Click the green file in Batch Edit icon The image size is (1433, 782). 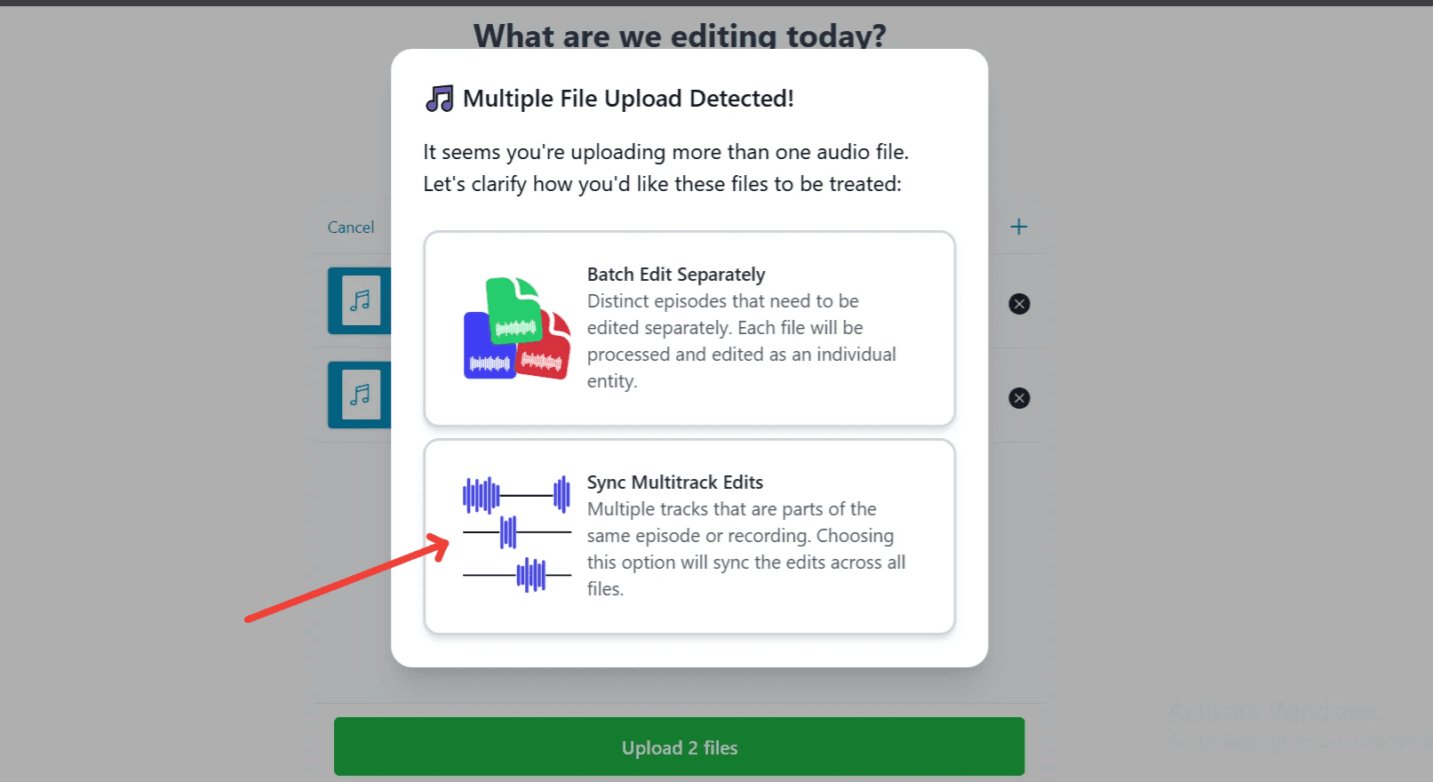514,311
